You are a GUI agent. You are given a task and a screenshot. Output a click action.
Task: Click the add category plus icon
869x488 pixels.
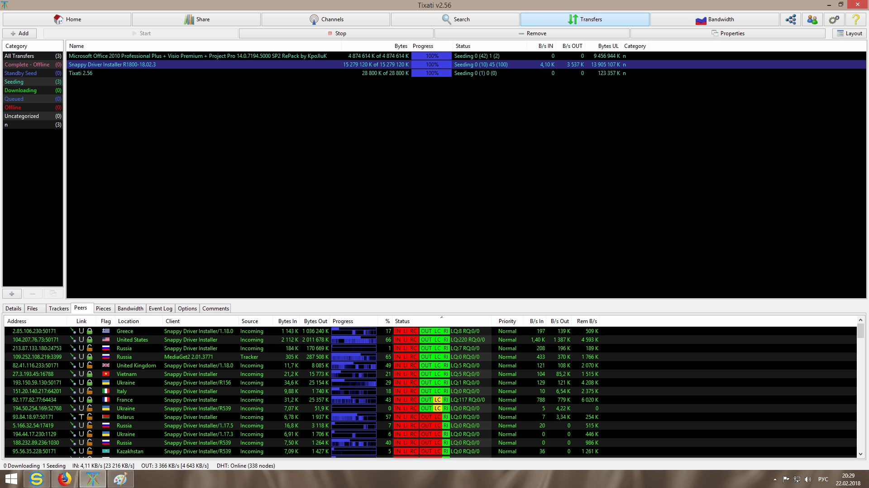pyautogui.click(x=12, y=294)
